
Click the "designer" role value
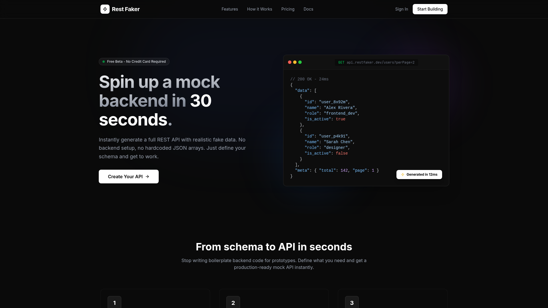[336, 148]
